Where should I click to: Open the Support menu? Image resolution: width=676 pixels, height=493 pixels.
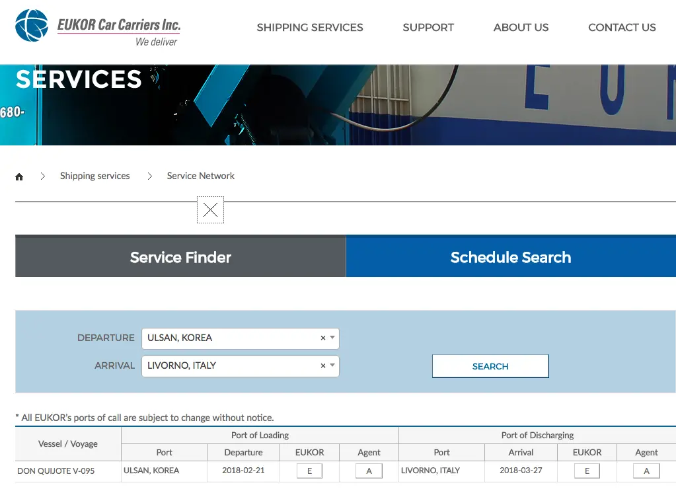click(x=428, y=28)
